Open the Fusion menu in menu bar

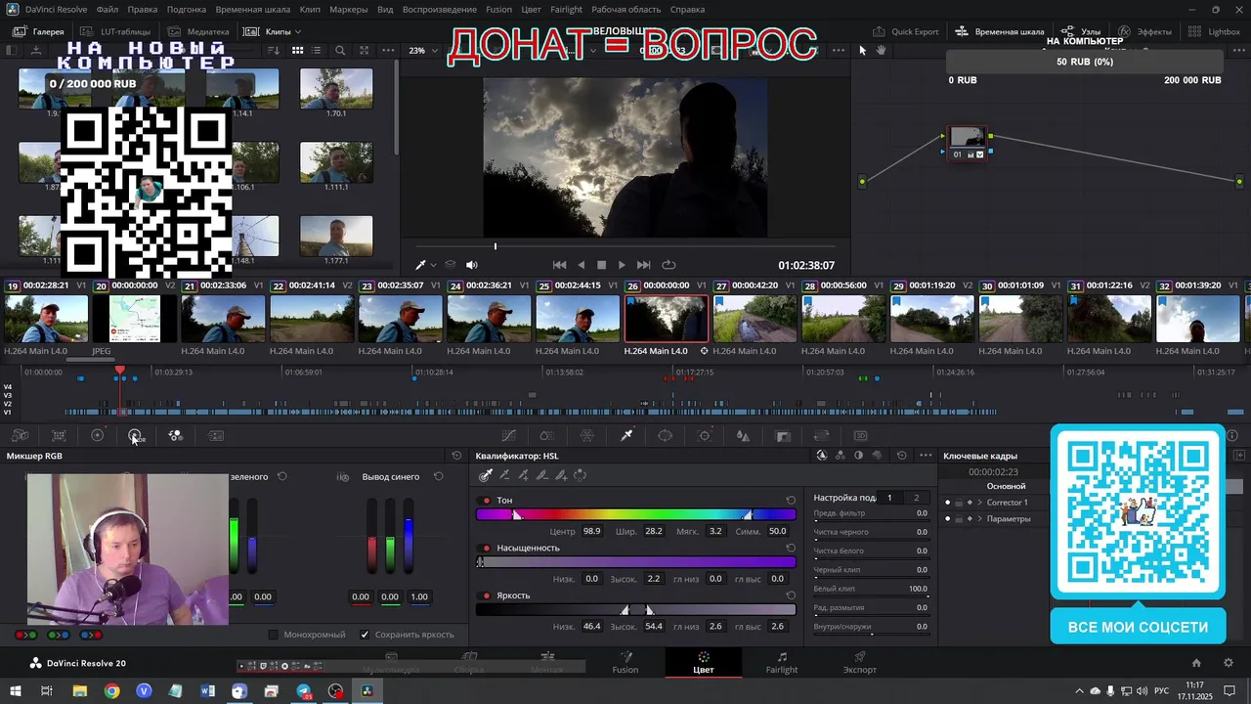point(498,10)
